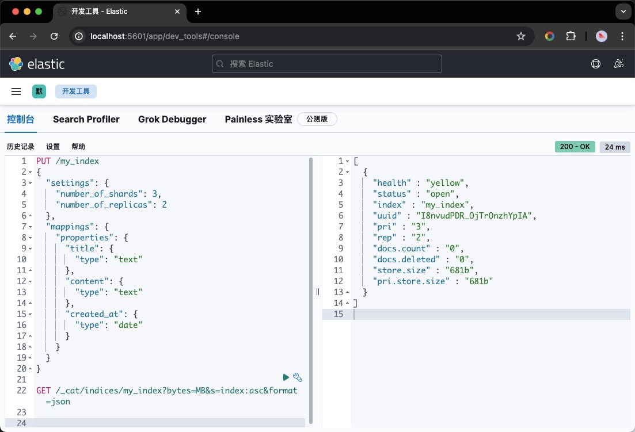Screen dimensions: 635x432
Task: Open the Painless 实验室 tab
Action: pos(258,119)
